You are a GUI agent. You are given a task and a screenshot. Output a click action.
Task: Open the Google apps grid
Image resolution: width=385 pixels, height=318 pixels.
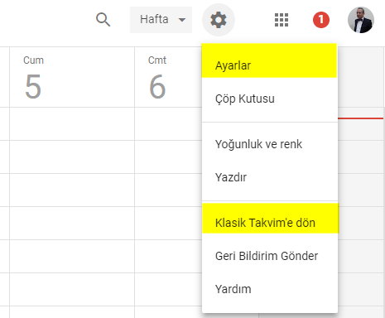point(282,20)
